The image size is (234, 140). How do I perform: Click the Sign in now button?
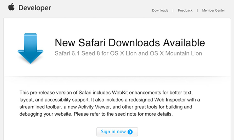click(x=117, y=132)
